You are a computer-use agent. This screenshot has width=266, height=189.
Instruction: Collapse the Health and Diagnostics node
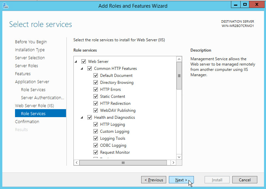pyautogui.click(x=82, y=117)
